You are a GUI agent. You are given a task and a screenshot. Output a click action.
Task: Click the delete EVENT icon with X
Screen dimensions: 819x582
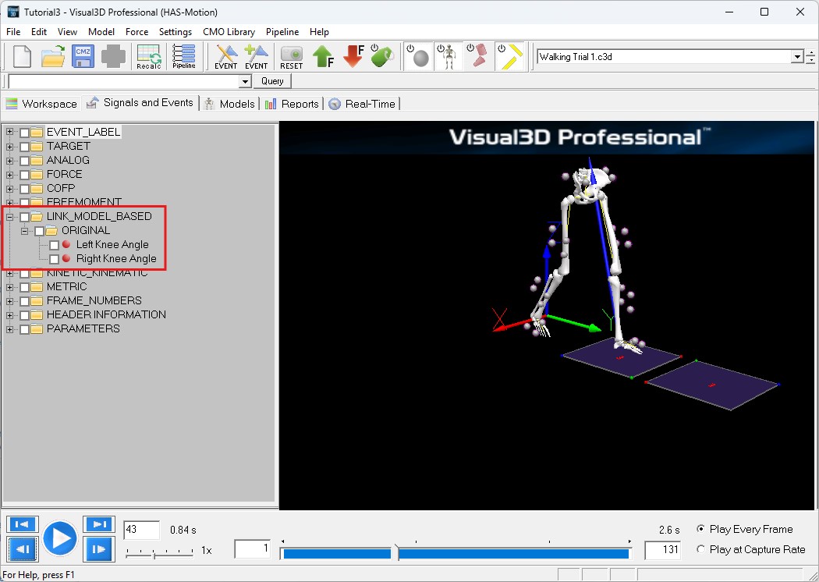225,56
